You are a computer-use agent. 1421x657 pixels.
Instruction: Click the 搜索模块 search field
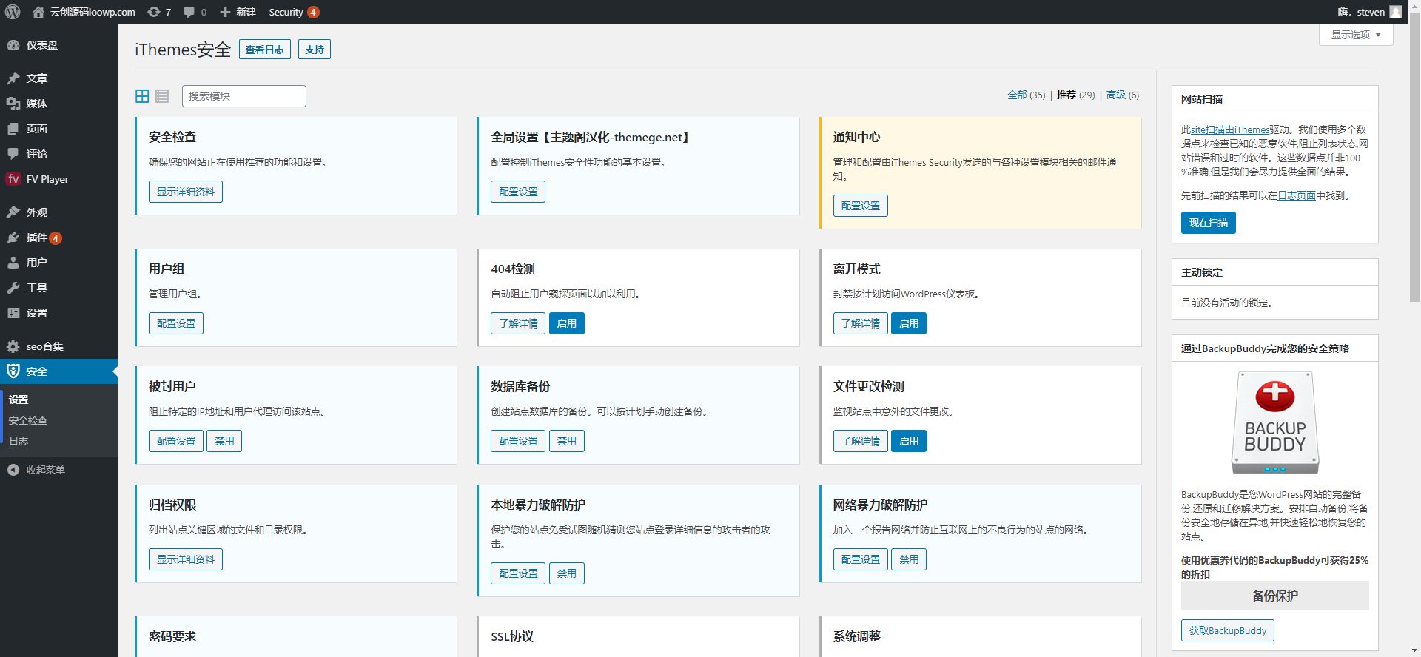244,96
